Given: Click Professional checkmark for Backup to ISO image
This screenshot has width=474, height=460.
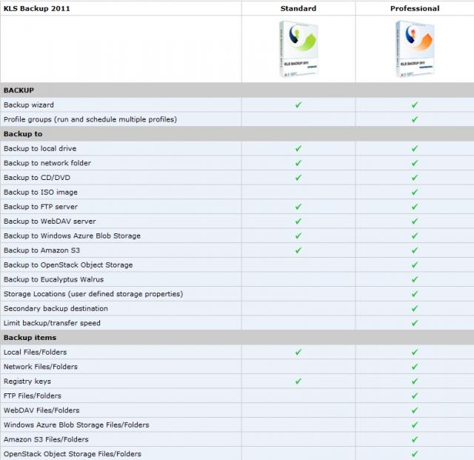Looking at the screenshot, I should [415, 193].
